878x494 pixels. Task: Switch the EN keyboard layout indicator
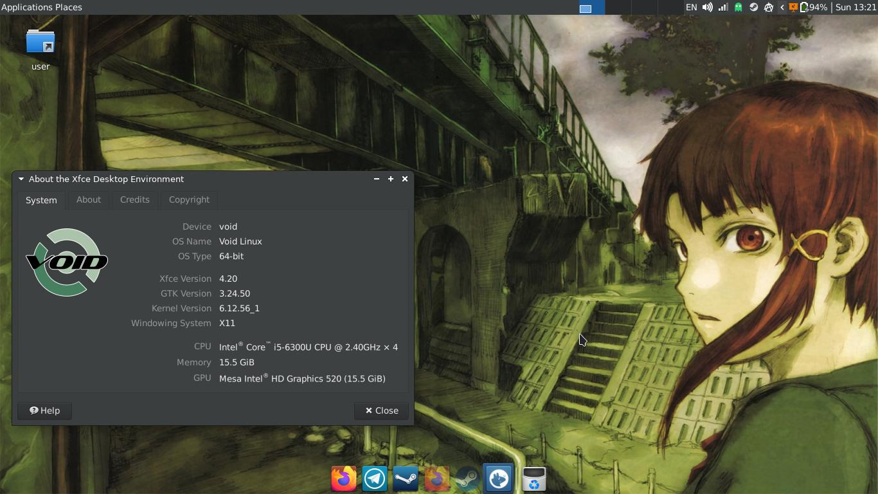click(x=691, y=8)
